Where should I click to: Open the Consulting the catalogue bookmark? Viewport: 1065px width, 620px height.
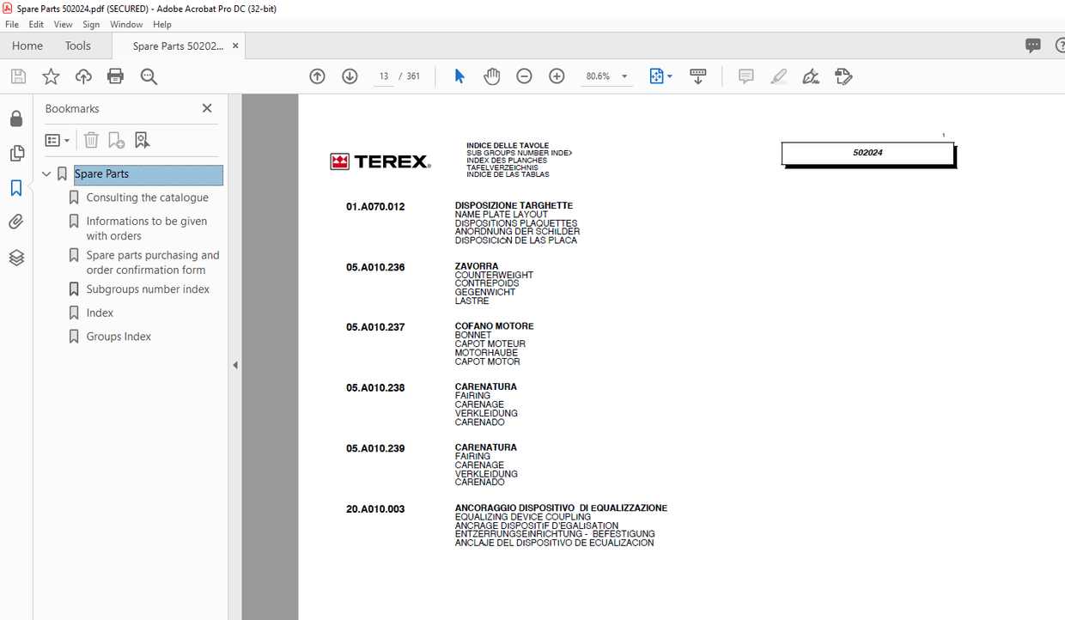(146, 198)
